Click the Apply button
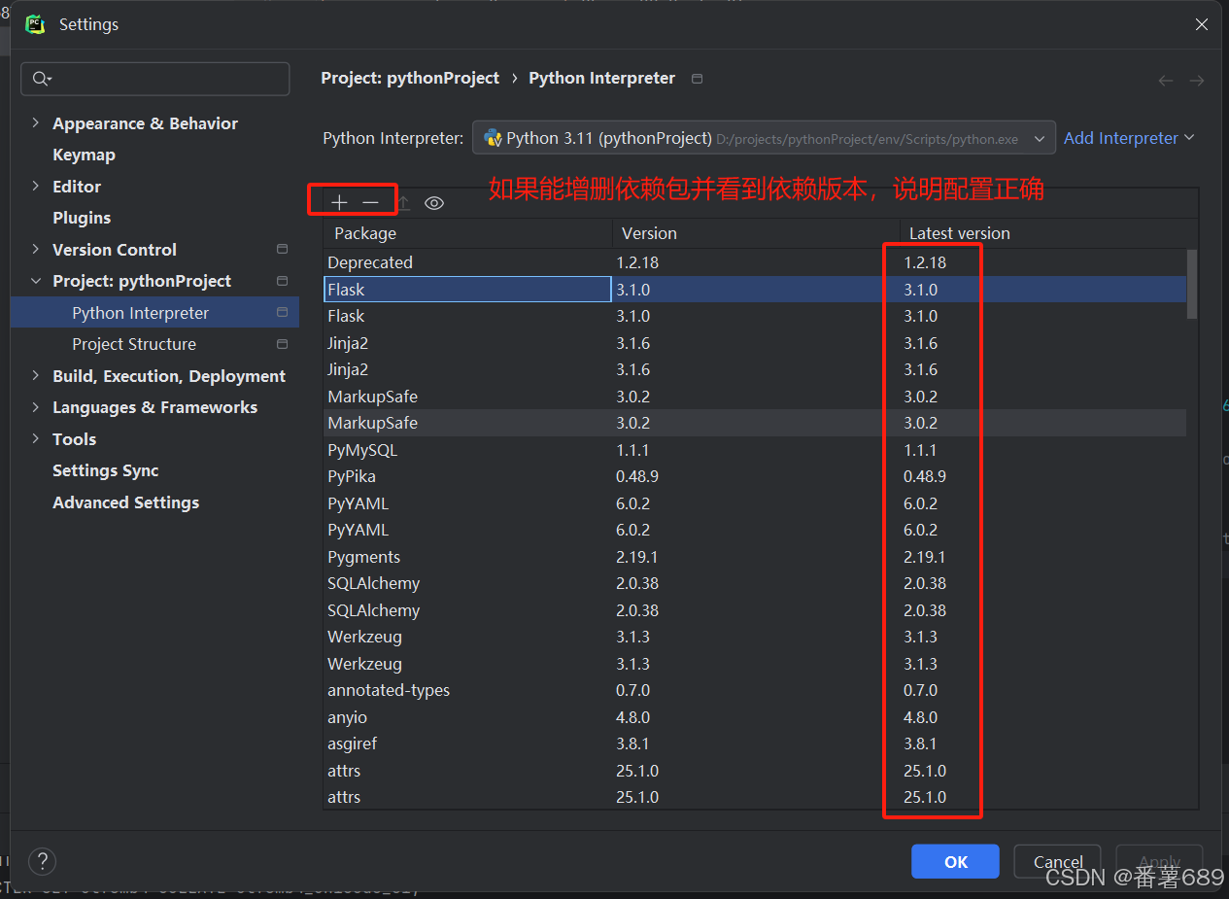This screenshot has width=1229, height=899. click(x=1159, y=861)
